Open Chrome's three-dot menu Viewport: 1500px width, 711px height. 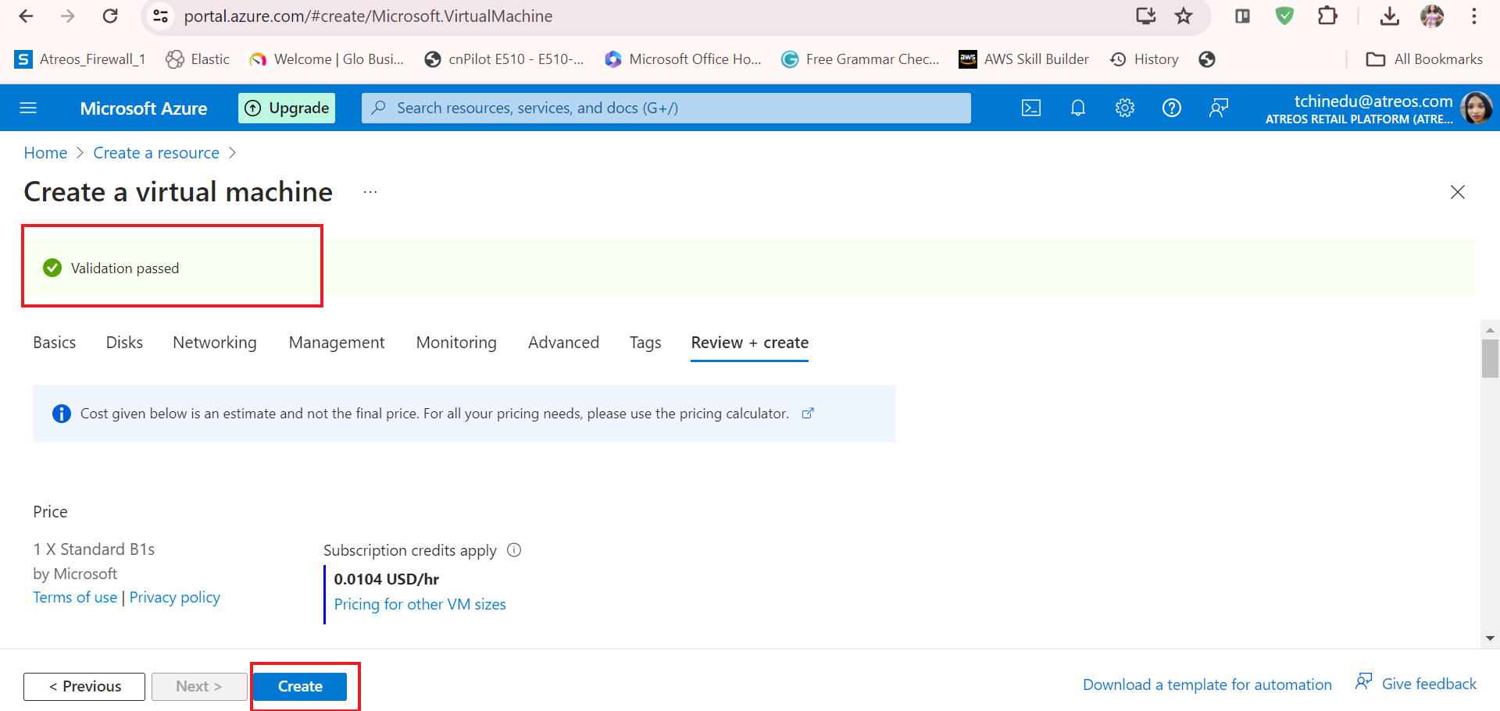pos(1474,16)
